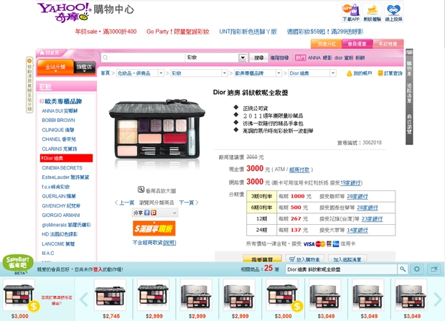Image resolution: width=445 pixels, height=321 pixels.
Task: Select BOBBI BROWN in brand list
Action: tap(58, 121)
